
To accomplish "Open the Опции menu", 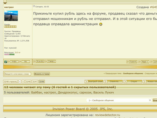I will pos(133,82).
